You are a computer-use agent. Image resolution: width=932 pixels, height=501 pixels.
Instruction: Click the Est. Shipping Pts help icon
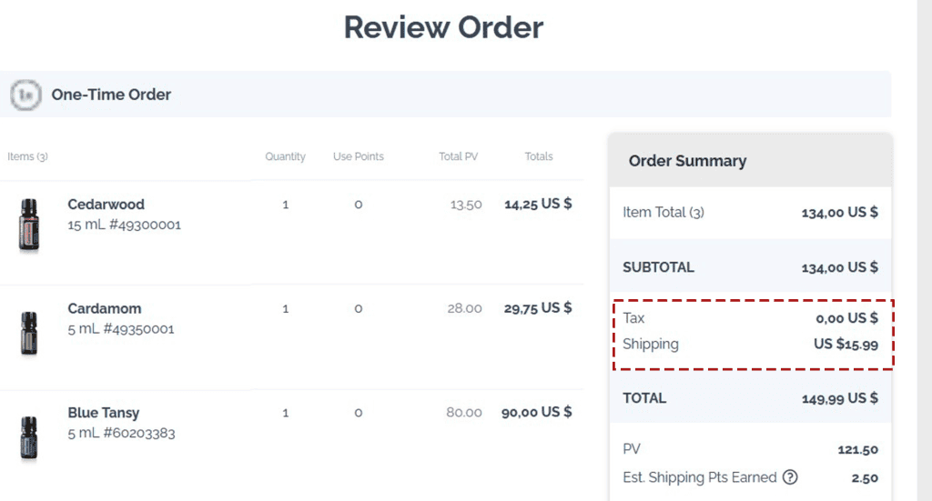[790, 477]
